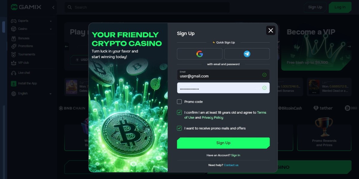The image size is (359, 179).
Task: Open the VIP club crown icon
Action: click(13, 63)
